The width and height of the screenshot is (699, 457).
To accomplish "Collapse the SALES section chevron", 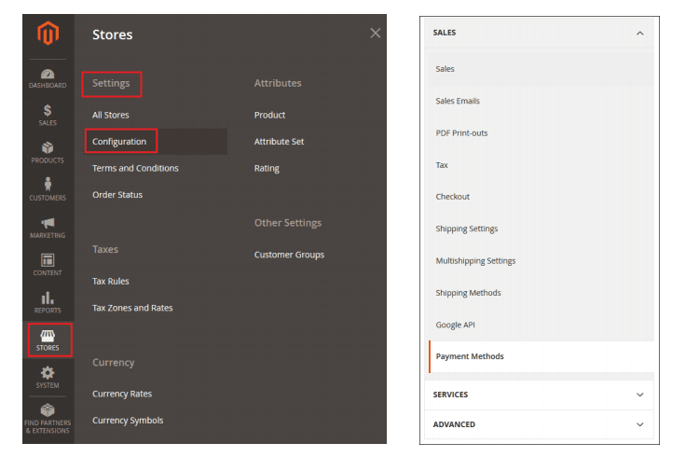I will [639, 33].
